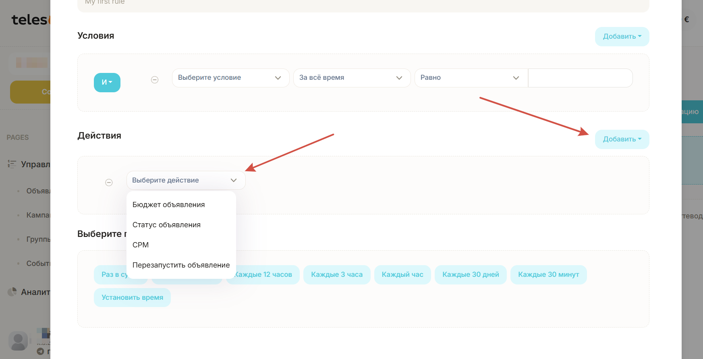Screen dimensions: 703x359
Task: Choose Статус объявления option
Action: [166, 225]
